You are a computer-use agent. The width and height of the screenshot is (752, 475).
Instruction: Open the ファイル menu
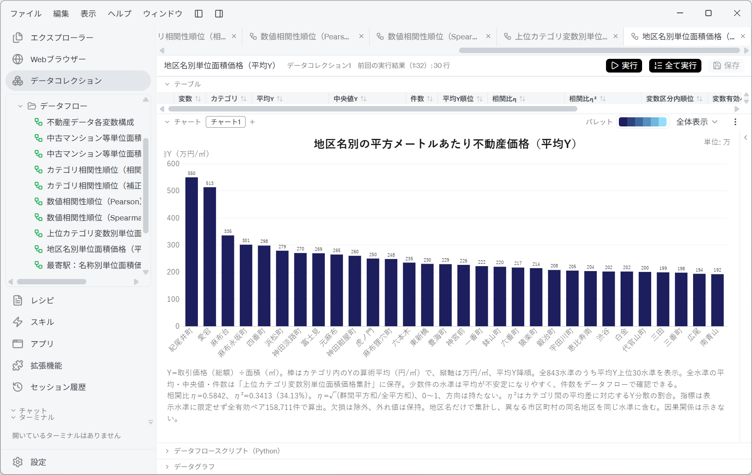pos(26,14)
